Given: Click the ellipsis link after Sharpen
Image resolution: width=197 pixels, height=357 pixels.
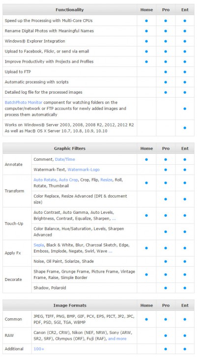Looking at the screenshot, I should (x=114, y=219).
